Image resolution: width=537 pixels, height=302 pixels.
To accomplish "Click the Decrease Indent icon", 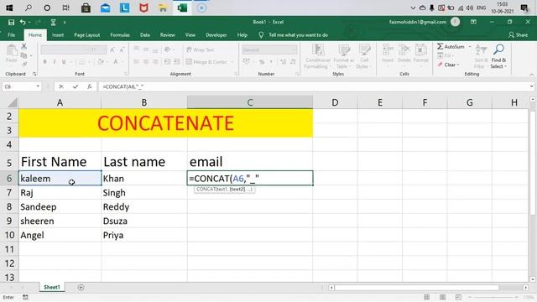I will click(x=167, y=62).
